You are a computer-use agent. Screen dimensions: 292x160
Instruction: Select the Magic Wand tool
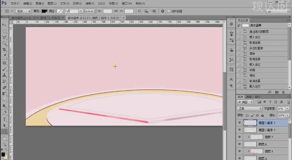(4, 43)
